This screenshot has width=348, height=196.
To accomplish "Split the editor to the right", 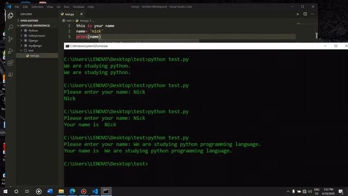I will click(305, 14).
